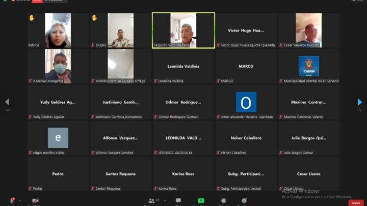Click muted mic icon next to Victor Hugo Huasasquiche Quezada
This screenshot has width=367, height=206.
click(218, 45)
